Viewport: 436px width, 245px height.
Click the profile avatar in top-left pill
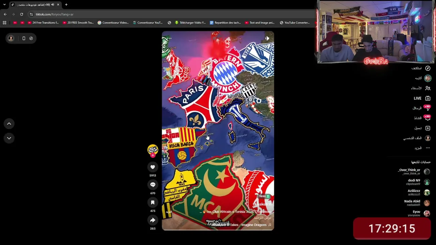[x=11, y=38]
